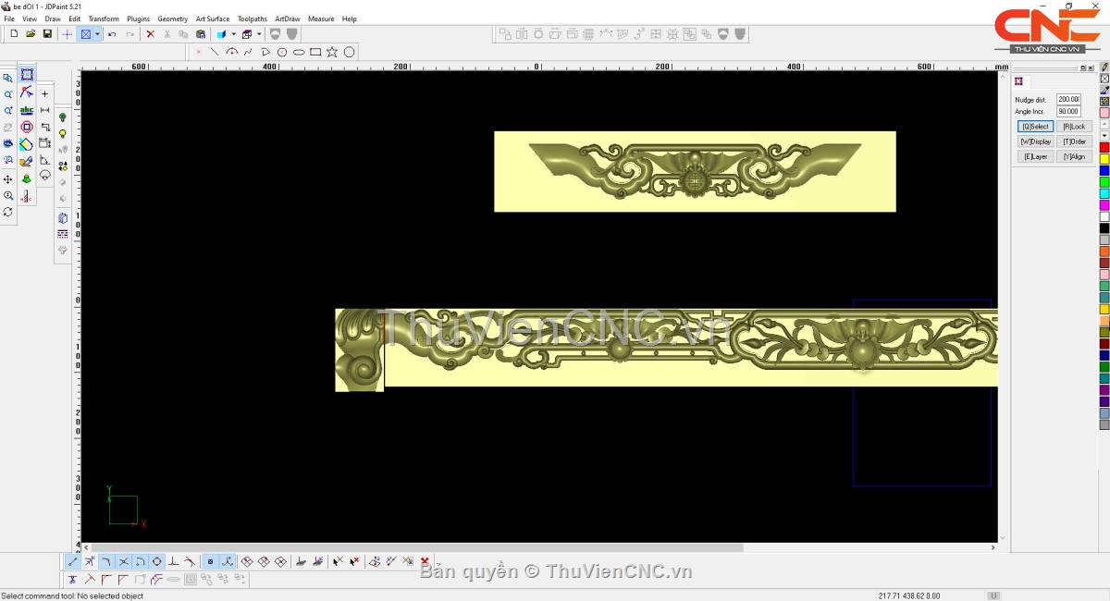
Task: Open the Art Surface menu
Action: [x=212, y=18]
